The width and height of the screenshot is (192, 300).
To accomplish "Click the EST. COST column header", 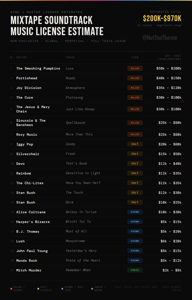I will click(x=170, y=57).
